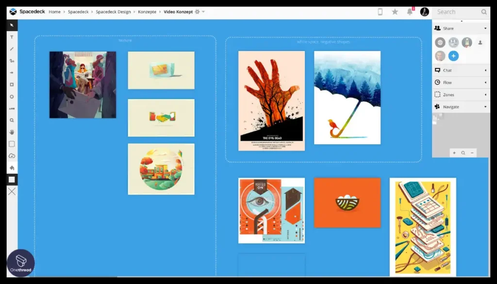Open notifications bell icon

[x=410, y=12]
